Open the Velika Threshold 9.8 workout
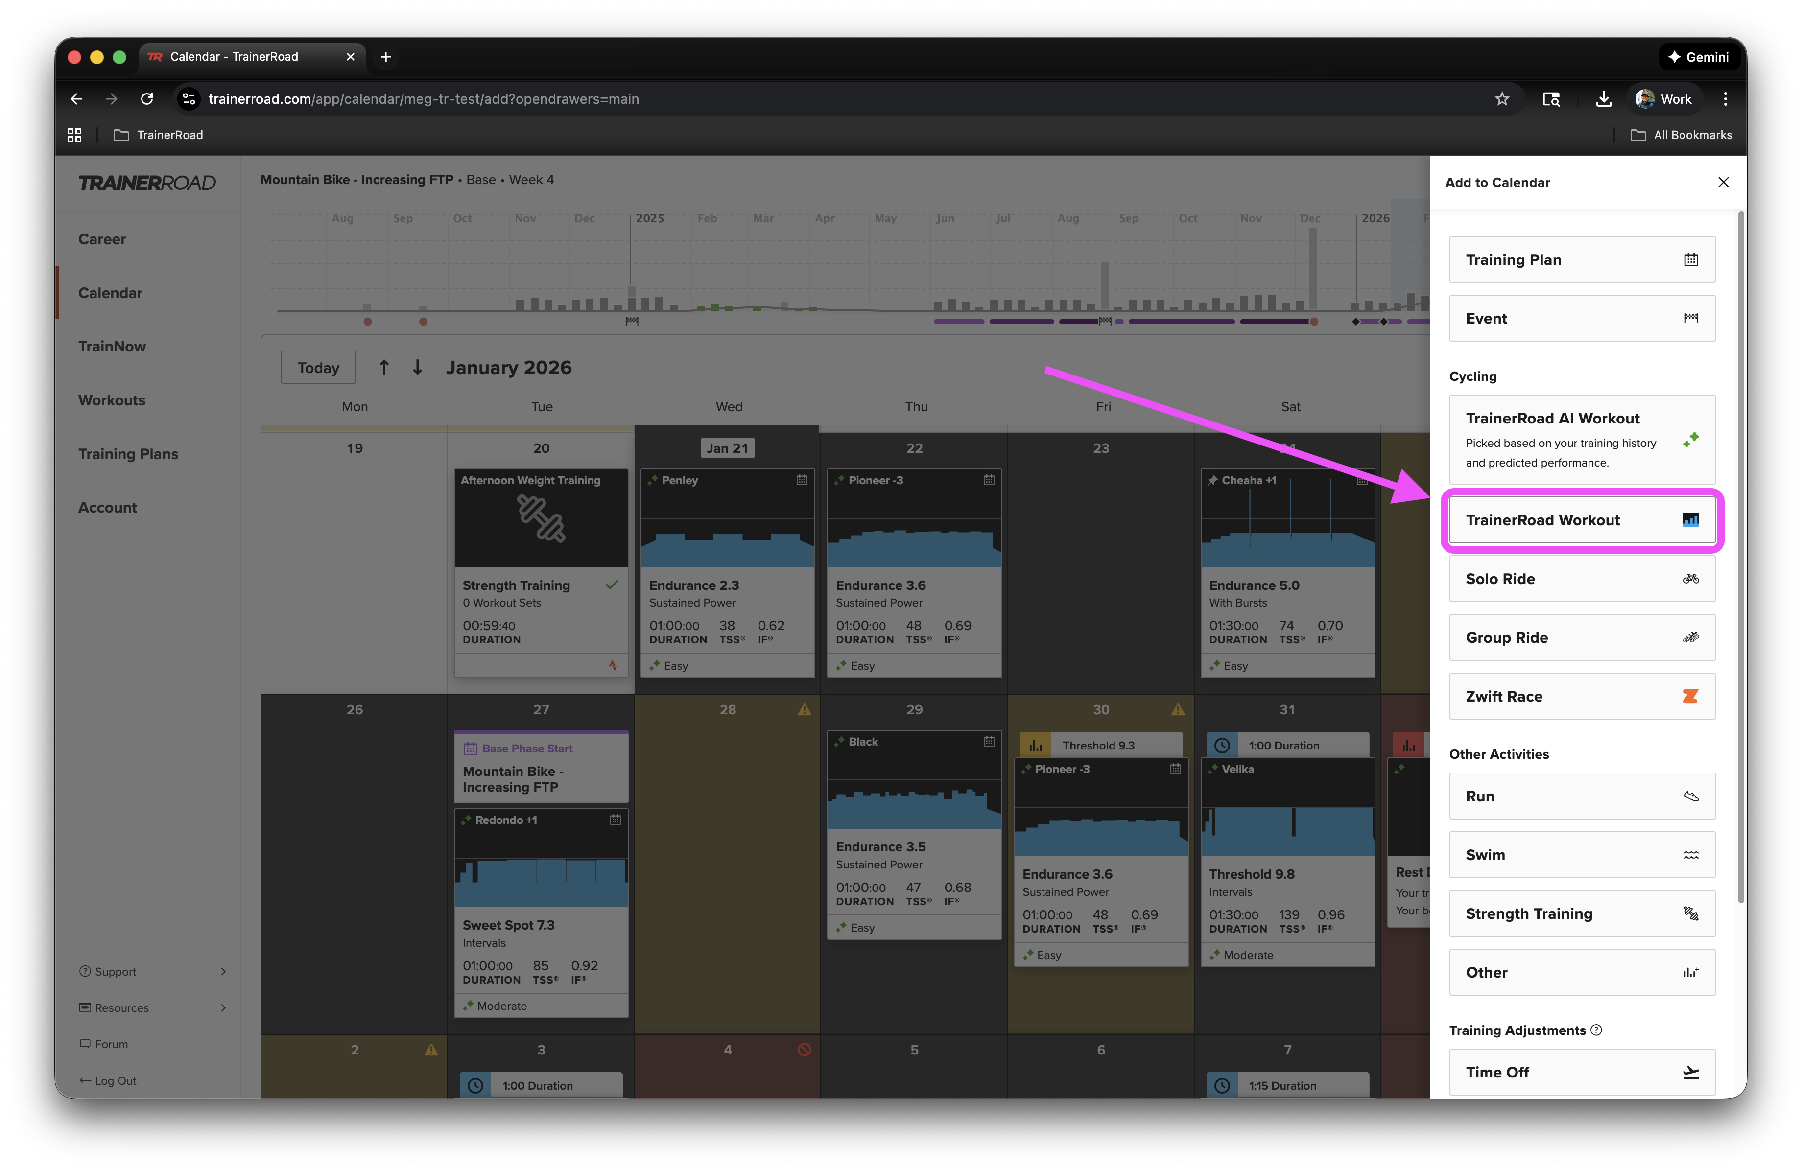This screenshot has height=1171, width=1802. pyautogui.click(x=1288, y=862)
